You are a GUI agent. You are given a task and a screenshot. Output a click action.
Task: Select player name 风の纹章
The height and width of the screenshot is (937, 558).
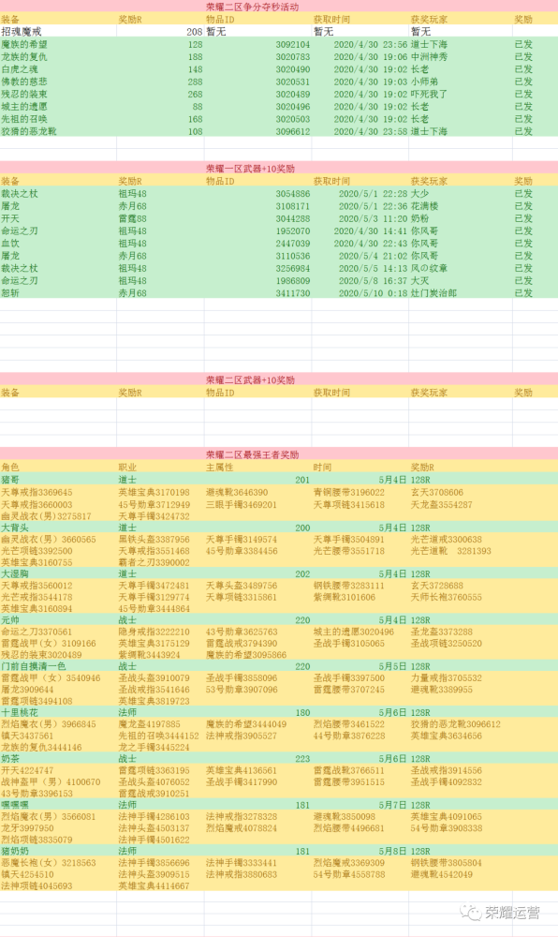429,268
